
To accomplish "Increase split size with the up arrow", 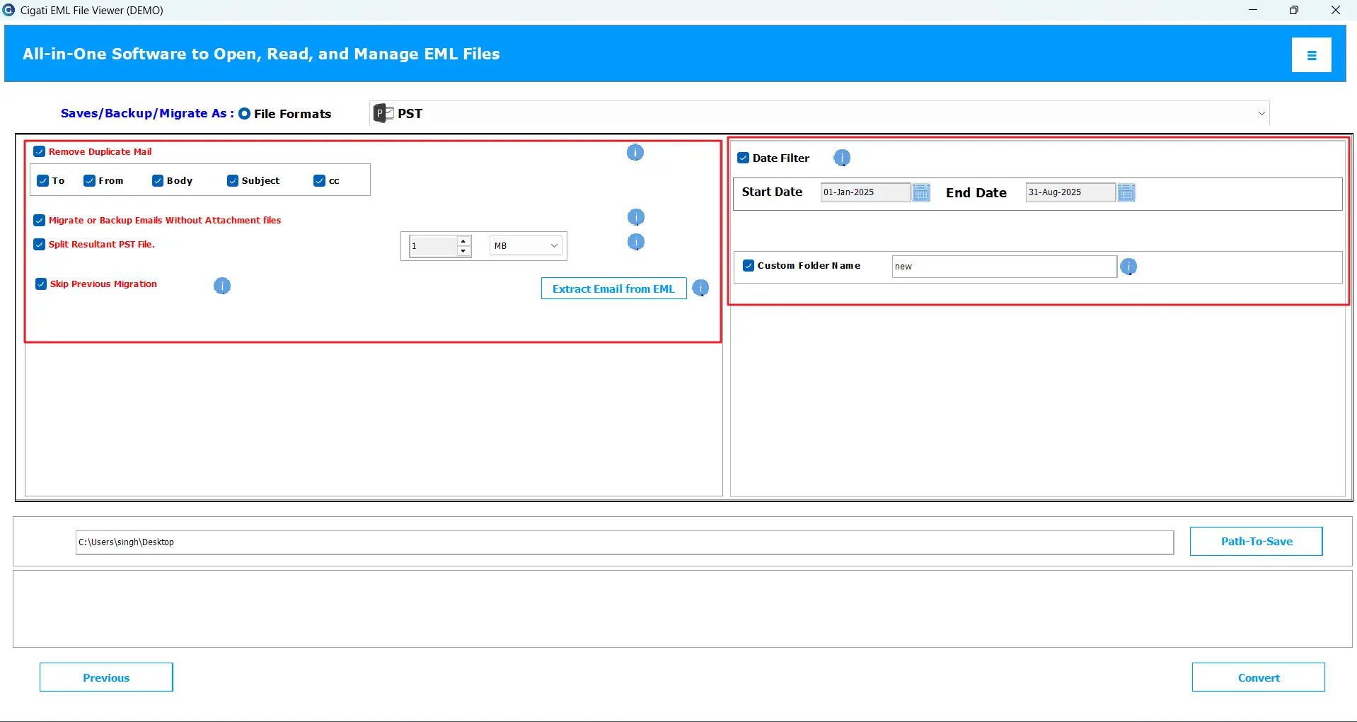I will click(x=463, y=241).
